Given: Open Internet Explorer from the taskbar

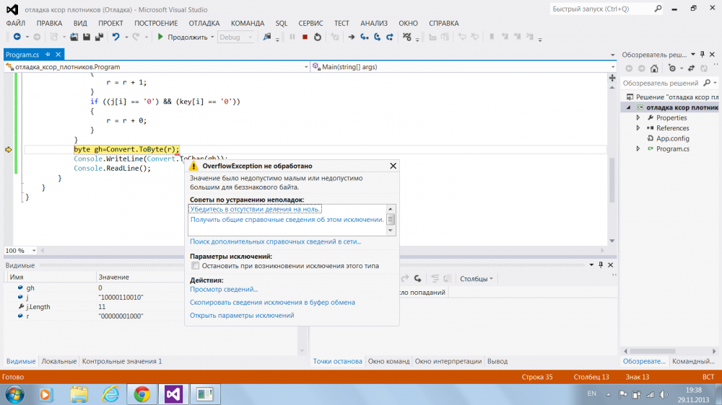Looking at the screenshot, I should pos(110,394).
